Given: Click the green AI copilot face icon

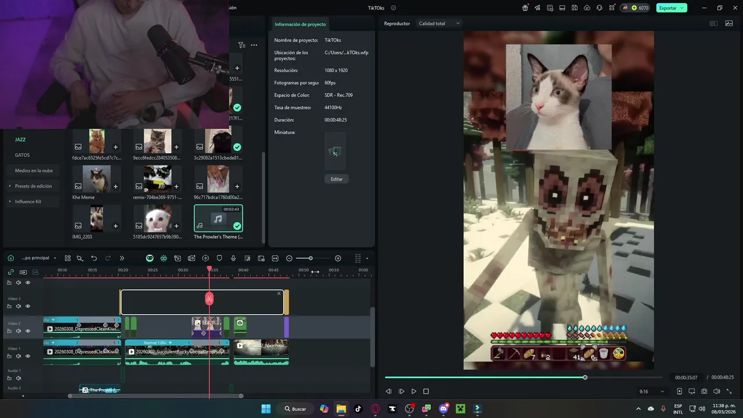Looking at the screenshot, I should click(150, 258).
